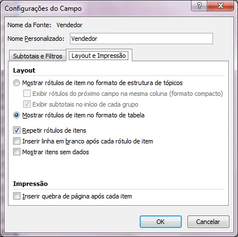Screen dimensions: 238x237
Task: Click the Cancelar button
Action: click(208, 222)
